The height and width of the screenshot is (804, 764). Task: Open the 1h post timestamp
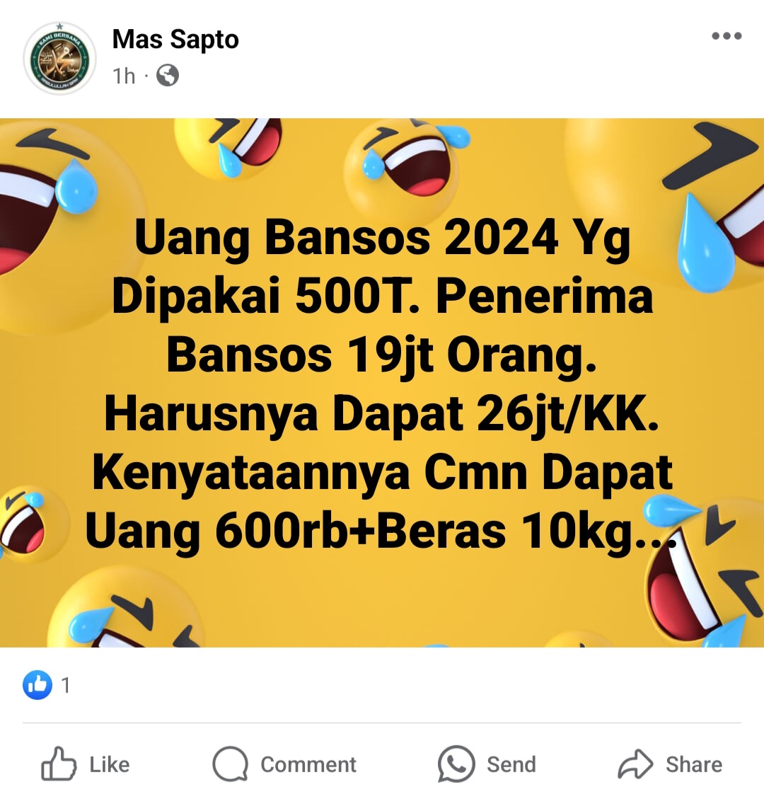(x=124, y=76)
